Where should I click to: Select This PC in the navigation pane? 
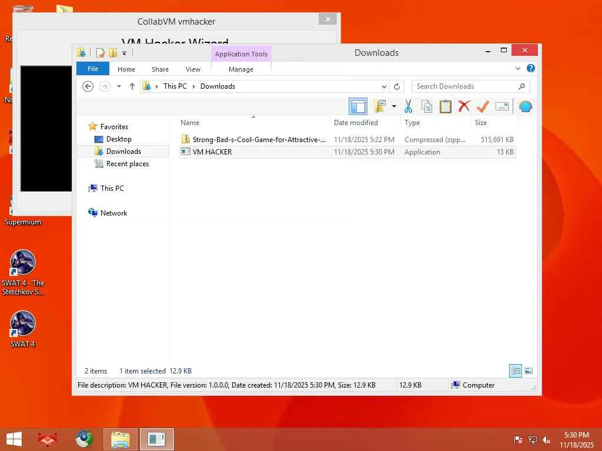(x=112, y=189)
